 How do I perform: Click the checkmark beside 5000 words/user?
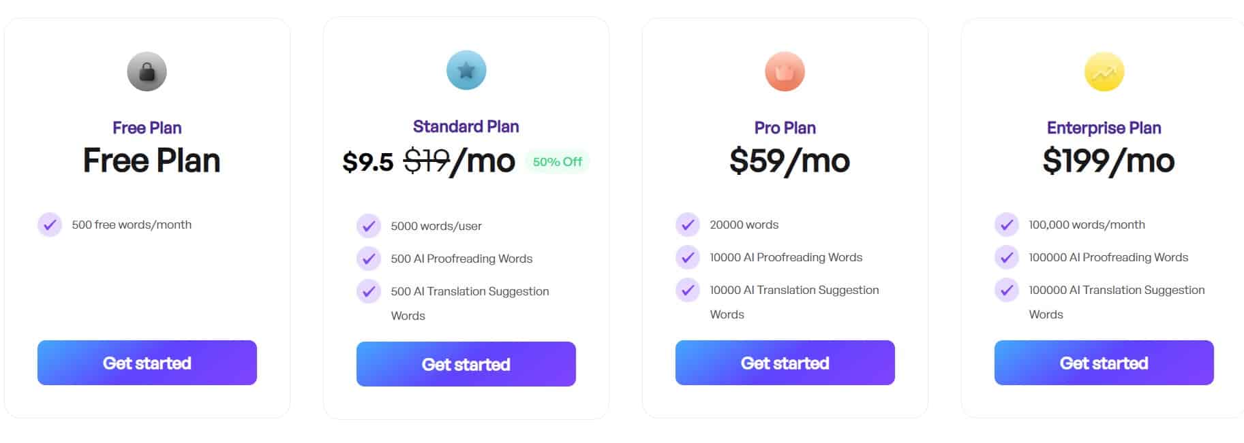tap(369, 226)
